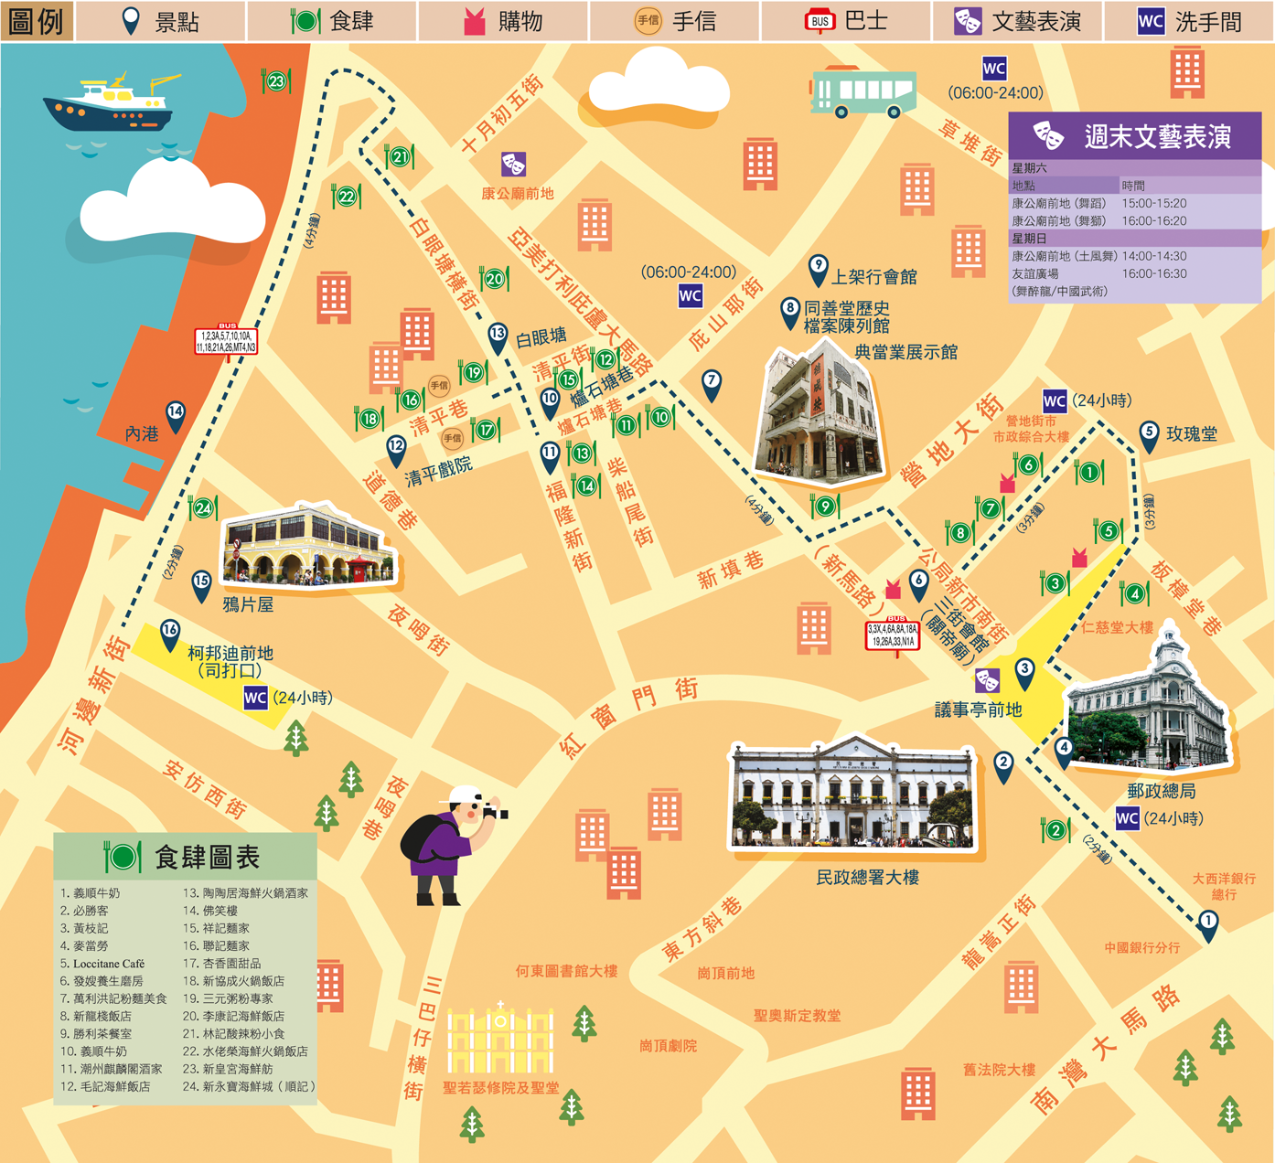Select the 洗手間 legend item

(x=1189, y=21)
